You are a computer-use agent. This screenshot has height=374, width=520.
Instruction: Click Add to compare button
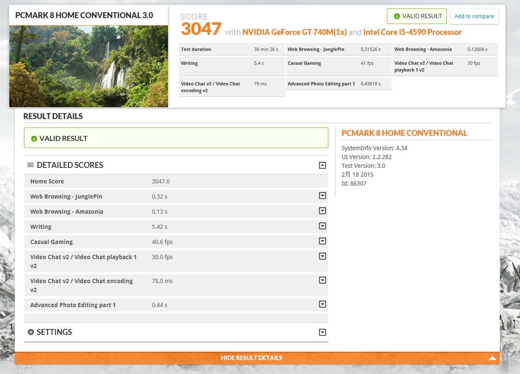[x=474, y=16]
